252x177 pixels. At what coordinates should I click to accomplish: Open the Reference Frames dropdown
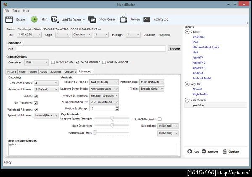click(x=46, y=83)
